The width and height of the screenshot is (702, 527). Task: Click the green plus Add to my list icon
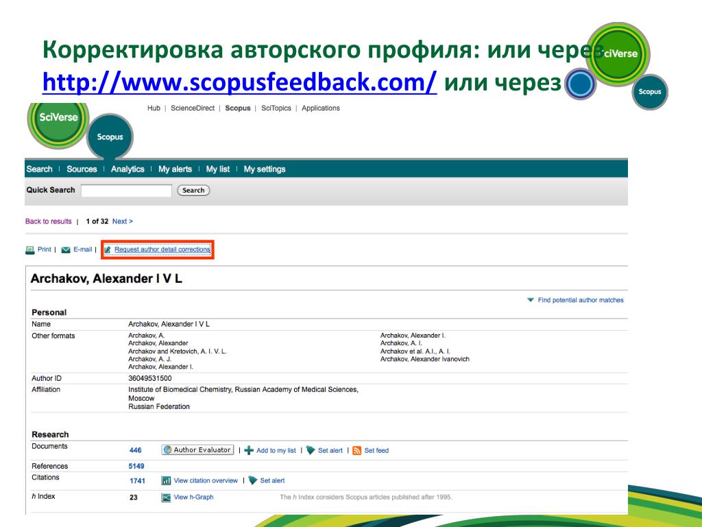(x=249, y=450)
